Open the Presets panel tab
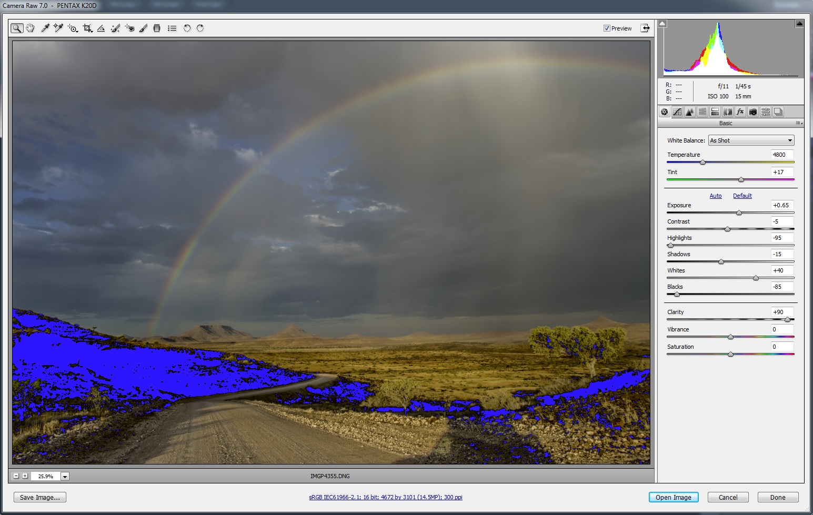Viewport: 813px width, 515px height. (x=766, y=112)
